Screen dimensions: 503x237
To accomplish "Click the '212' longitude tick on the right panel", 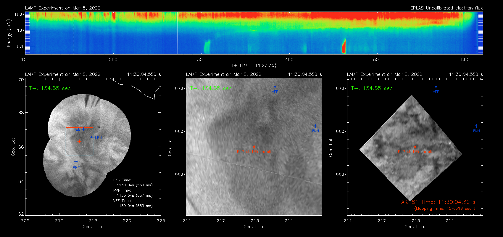I will (x=382, y=221).
